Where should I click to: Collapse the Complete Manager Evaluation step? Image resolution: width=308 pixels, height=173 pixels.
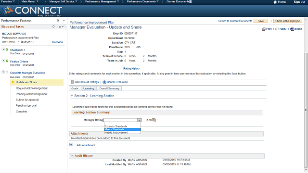point(3,72)
